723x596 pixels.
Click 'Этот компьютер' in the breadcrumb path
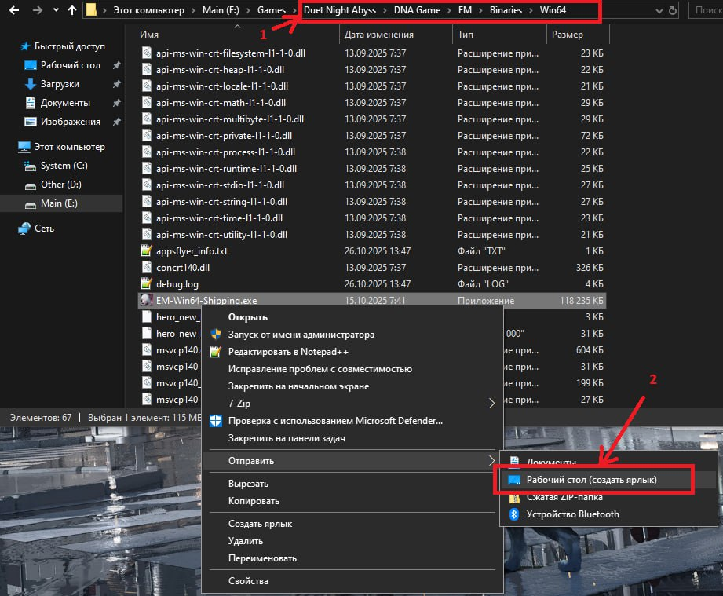click(x=148, y=10)
